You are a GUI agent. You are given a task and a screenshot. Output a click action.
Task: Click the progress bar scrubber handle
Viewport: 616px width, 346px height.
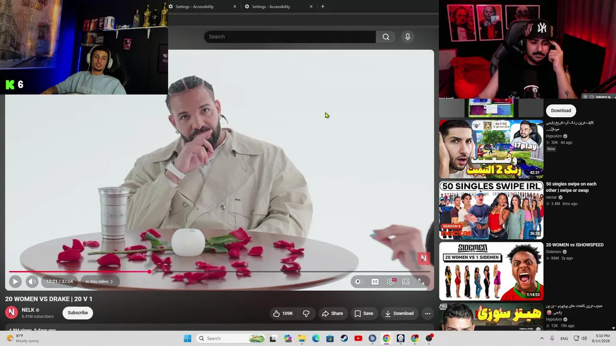[x=150, y=272]
